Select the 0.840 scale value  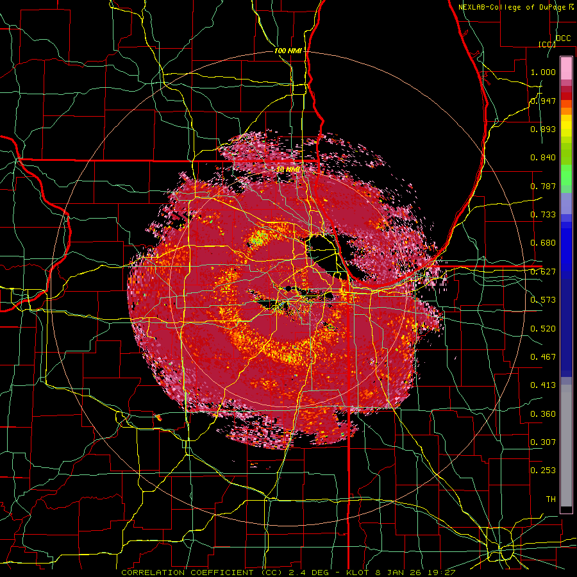pyautogui.click(x=543, y=158)
